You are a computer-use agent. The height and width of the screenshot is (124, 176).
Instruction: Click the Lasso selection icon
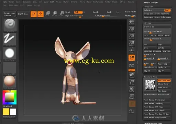click(x=132, y=111)
